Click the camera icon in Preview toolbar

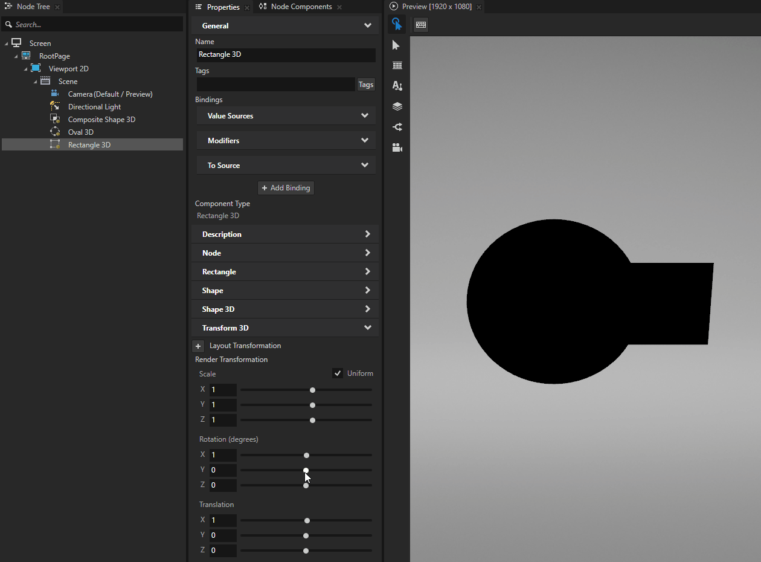[397, 147]
